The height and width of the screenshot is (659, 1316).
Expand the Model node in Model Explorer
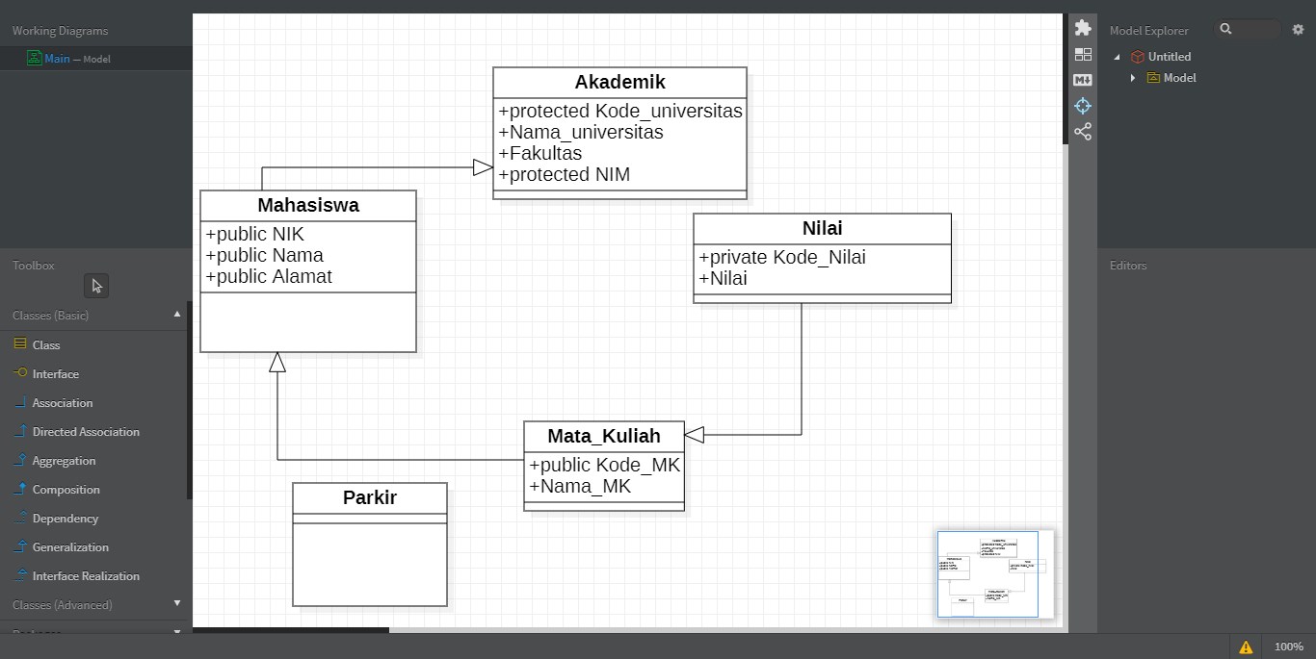[1132, 78]
